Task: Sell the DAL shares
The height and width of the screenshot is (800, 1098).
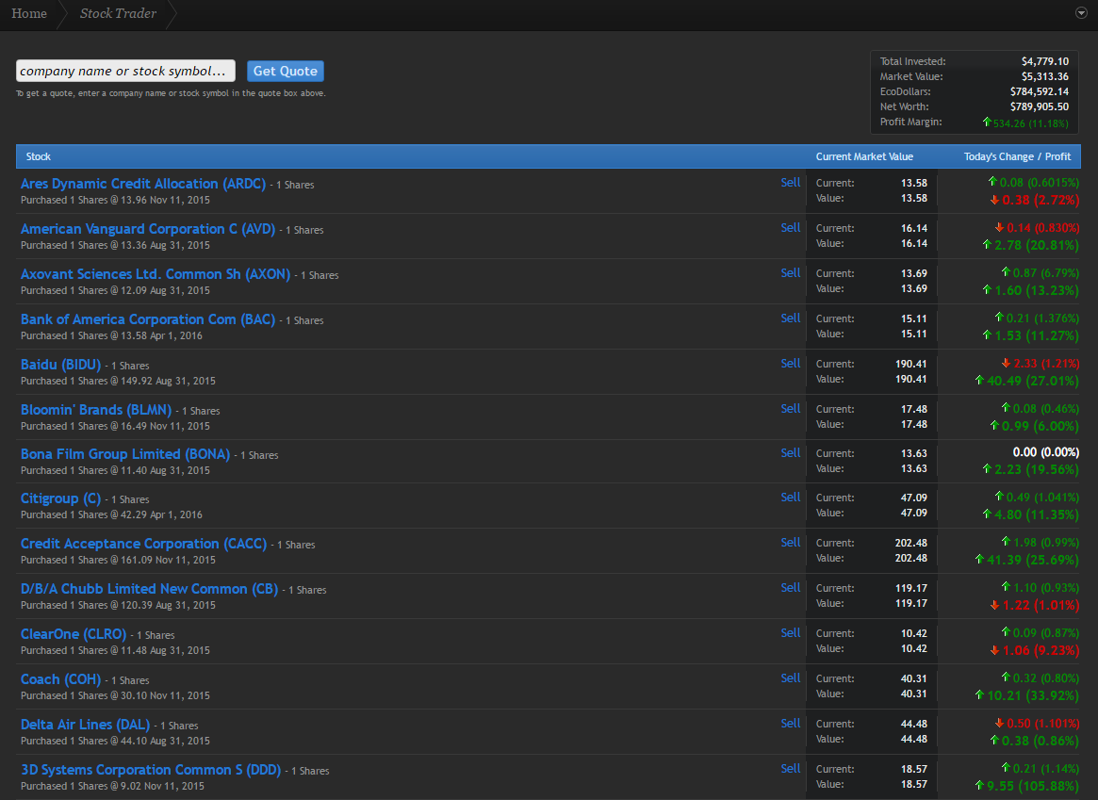Action: tap(791, 723)
